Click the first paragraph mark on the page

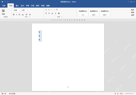pos(39,32)
